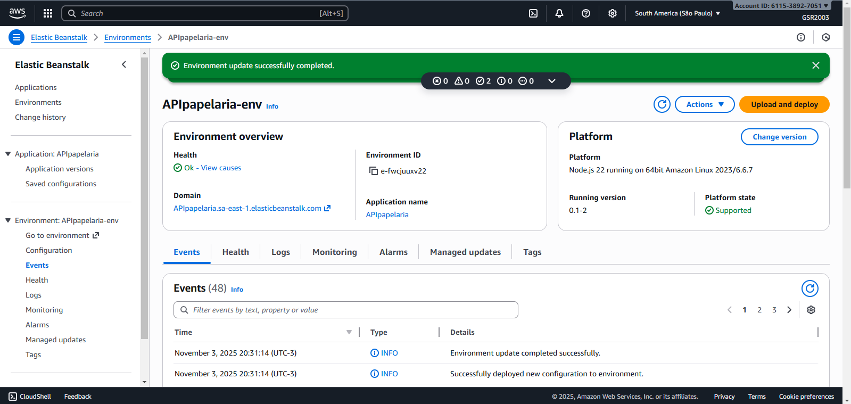The width and height of the screenshot is (851, 404).
Task: Open the Account ID dropdown
Action: coord(781,6)
